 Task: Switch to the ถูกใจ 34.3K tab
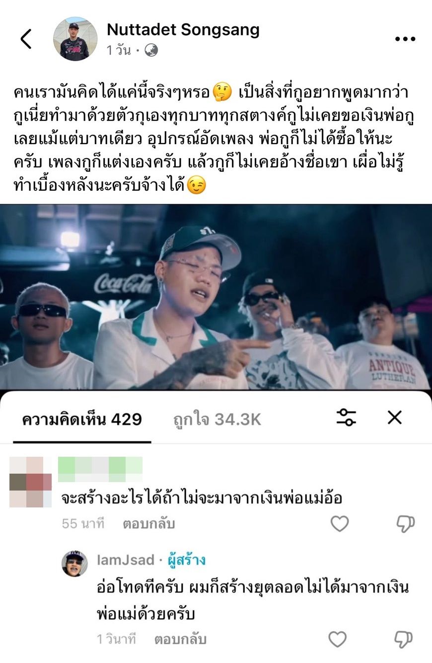(x=217, y=419)
